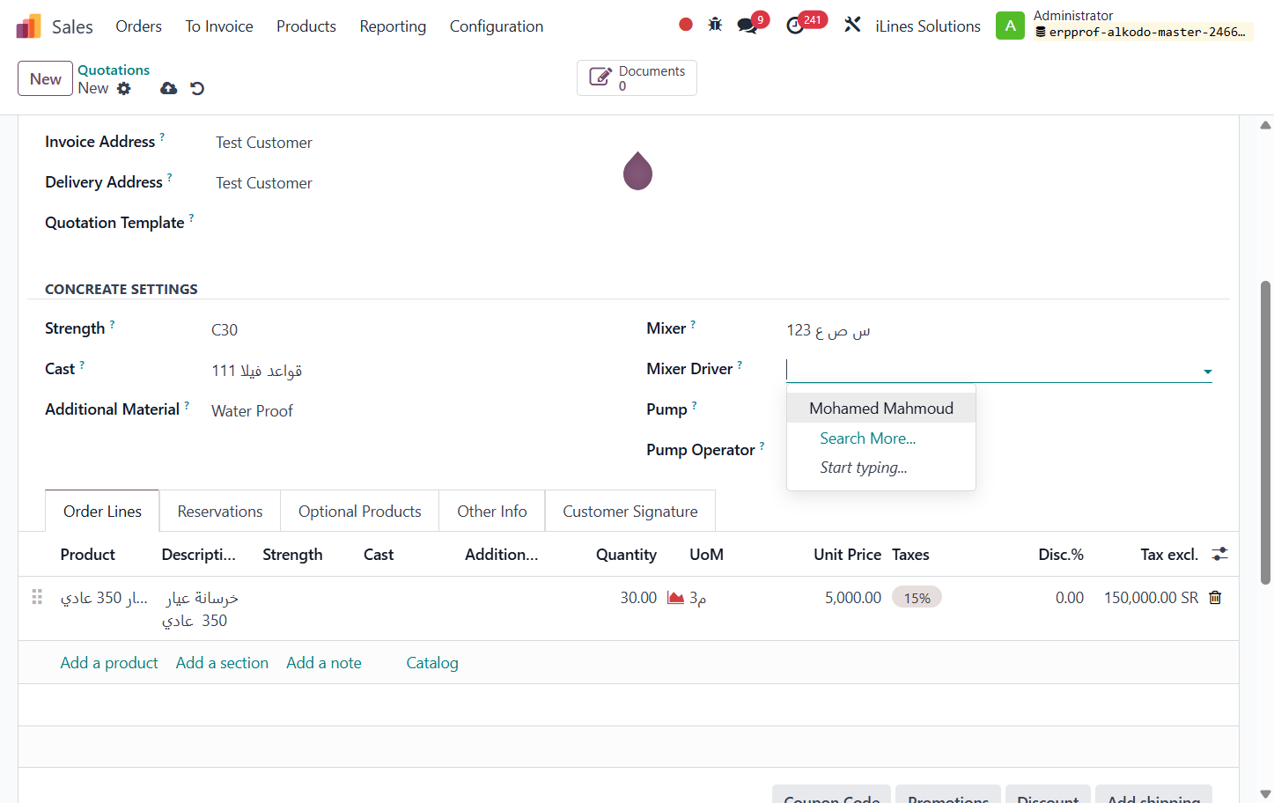Save the record with cloud upload icon
Viewport: 1274px width, 803px height.
tap(169, 88)
